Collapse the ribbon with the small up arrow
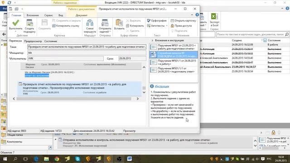Viewport: 290px width, 163px height. (192, 15)
